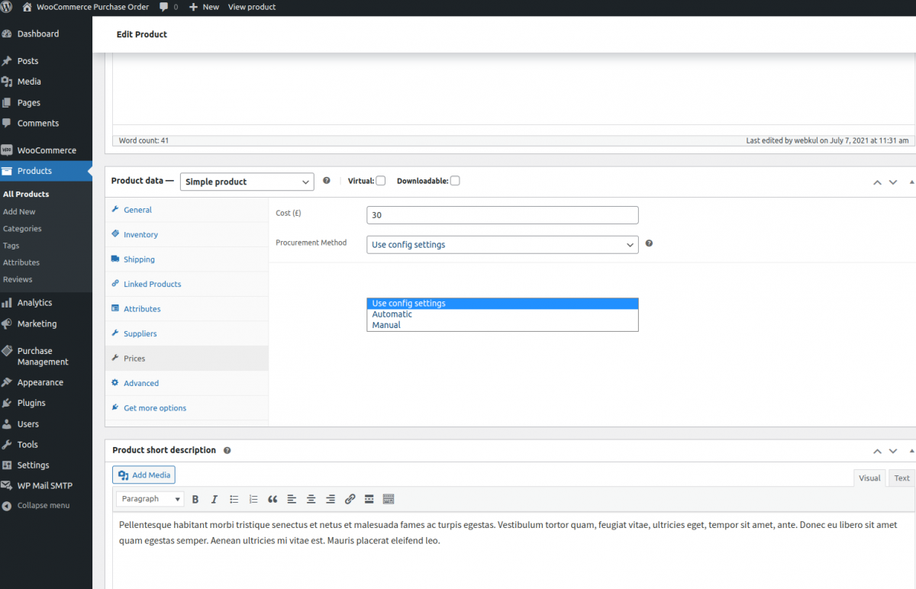
Task: Insert a bulleted list in editor
Action: [234, 499]
